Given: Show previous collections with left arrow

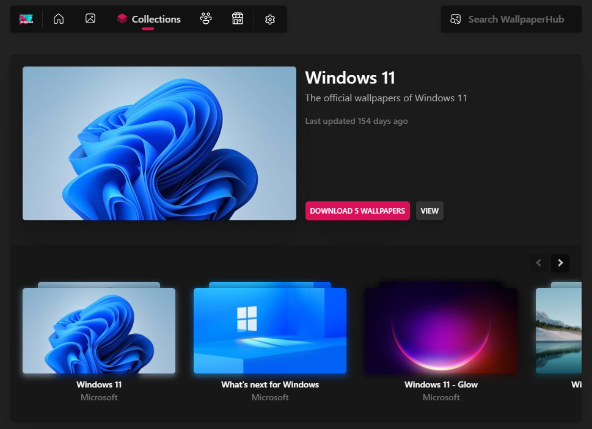Looking at the screenshot, I should (539, 263).
